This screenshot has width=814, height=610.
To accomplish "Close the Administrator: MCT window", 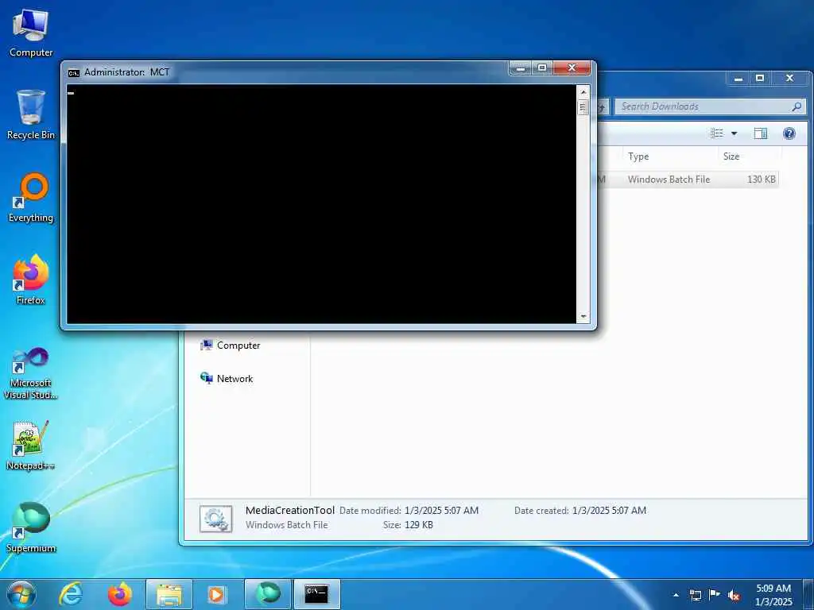I will click(x=572, y=68).
